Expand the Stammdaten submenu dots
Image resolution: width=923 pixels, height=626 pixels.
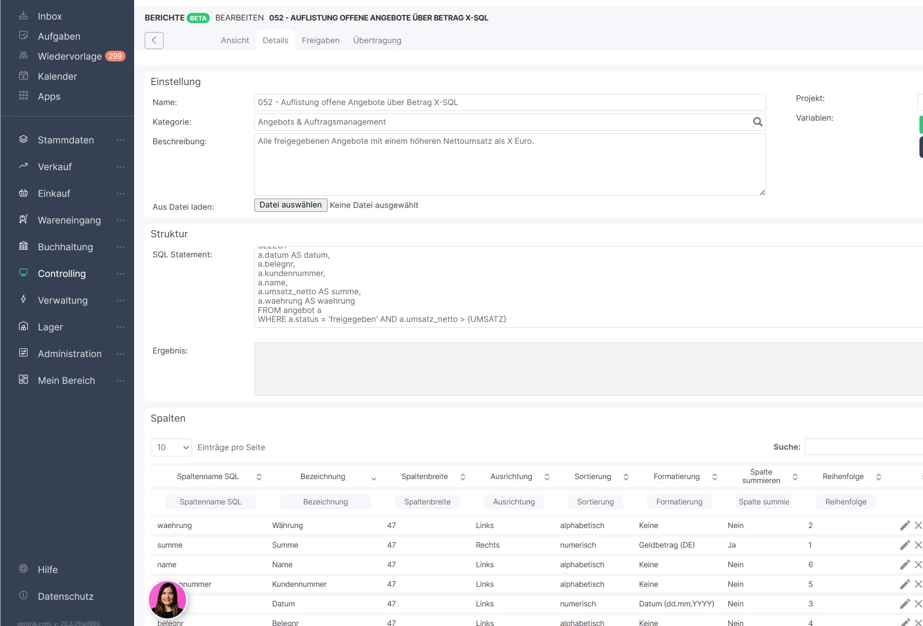[121, 140]
